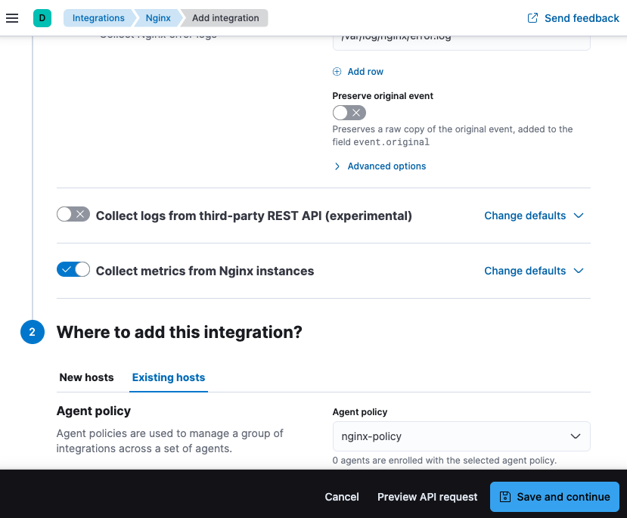627x518 pixels.
Task: Click the Preview API request button
Action: tap(427, 497)
